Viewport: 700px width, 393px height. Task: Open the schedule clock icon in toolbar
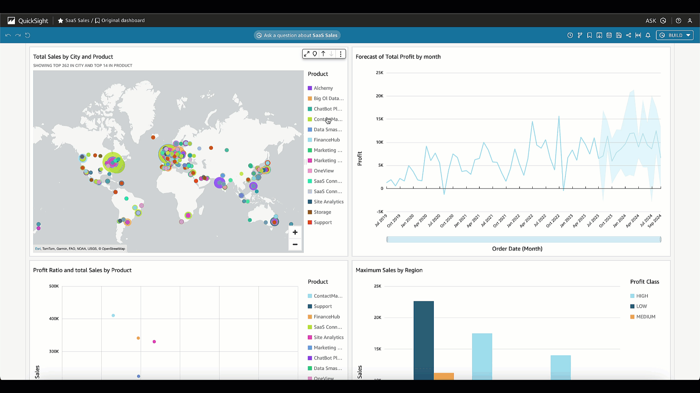tap(570, 35)
